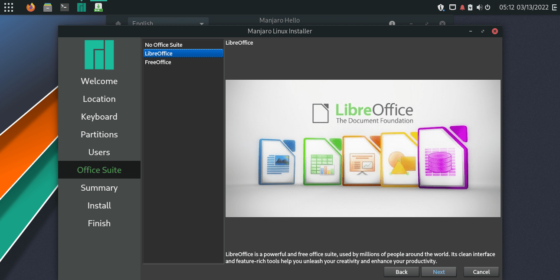560x280 pixels.
Task: Open the wired network tray icon
Action: click(x=452, y=7)
